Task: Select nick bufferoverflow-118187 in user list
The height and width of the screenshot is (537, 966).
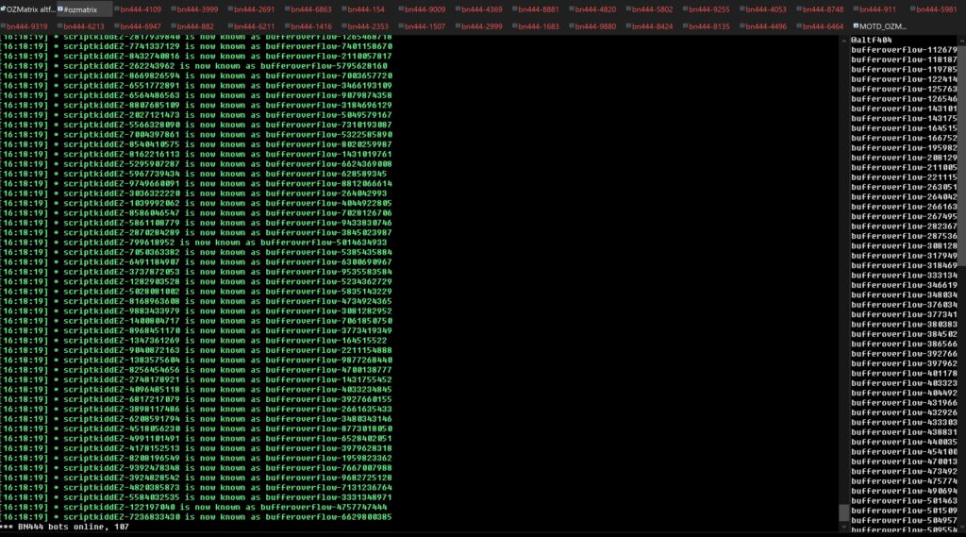Action: (x=904, y=59)
